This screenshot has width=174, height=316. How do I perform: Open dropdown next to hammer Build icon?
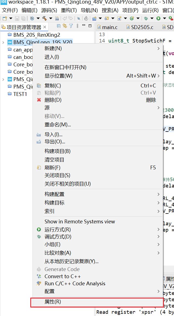click(51, 19)
